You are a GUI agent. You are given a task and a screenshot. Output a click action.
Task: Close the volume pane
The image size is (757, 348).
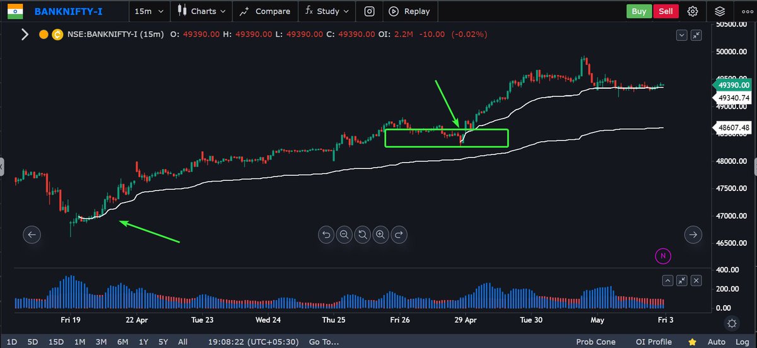(696, 281)
